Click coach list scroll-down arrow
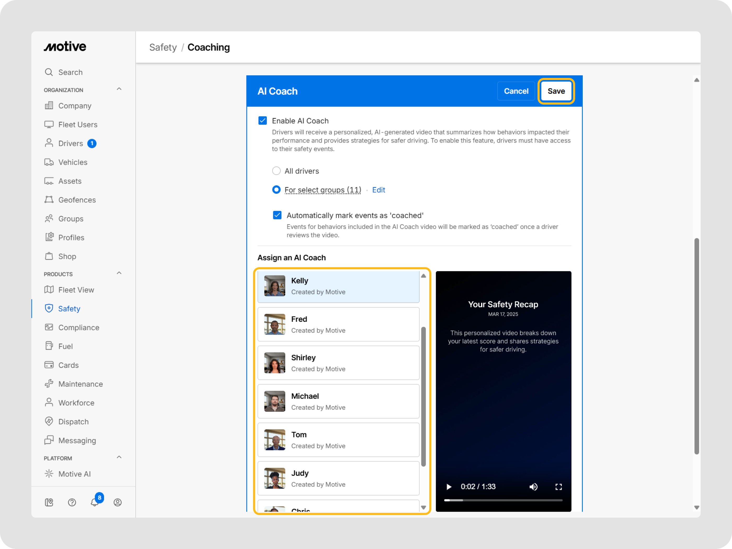 coord(423,507)
